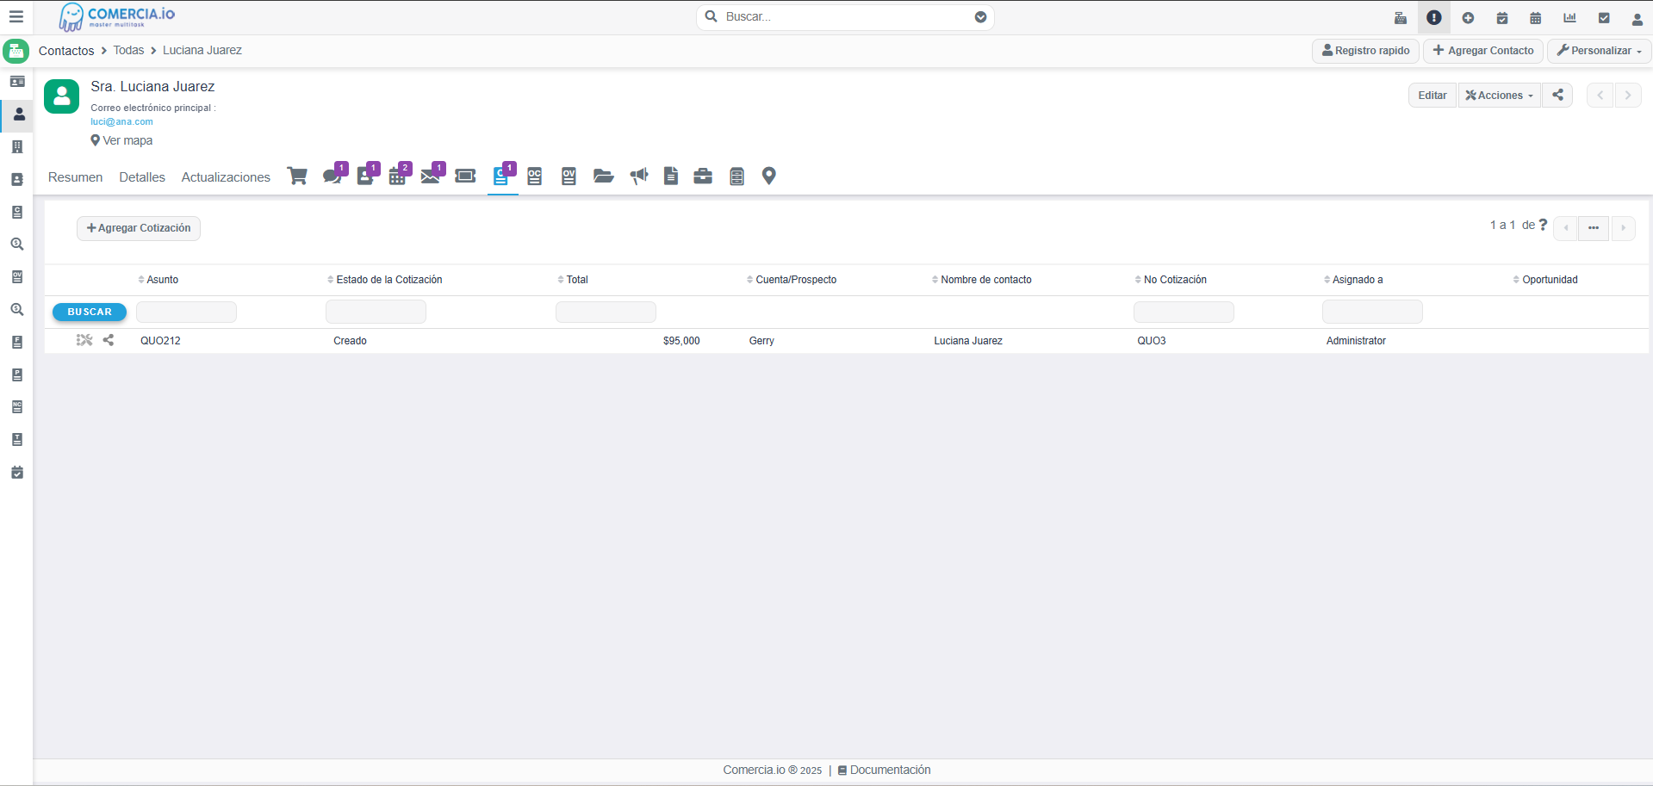Open the briefcase related tab
1653x786 pixels.
[x=703, y=176]
